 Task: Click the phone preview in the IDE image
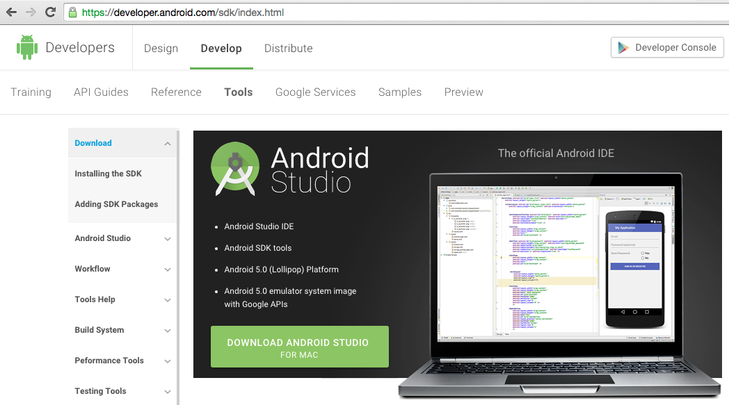tap(635, 270)
